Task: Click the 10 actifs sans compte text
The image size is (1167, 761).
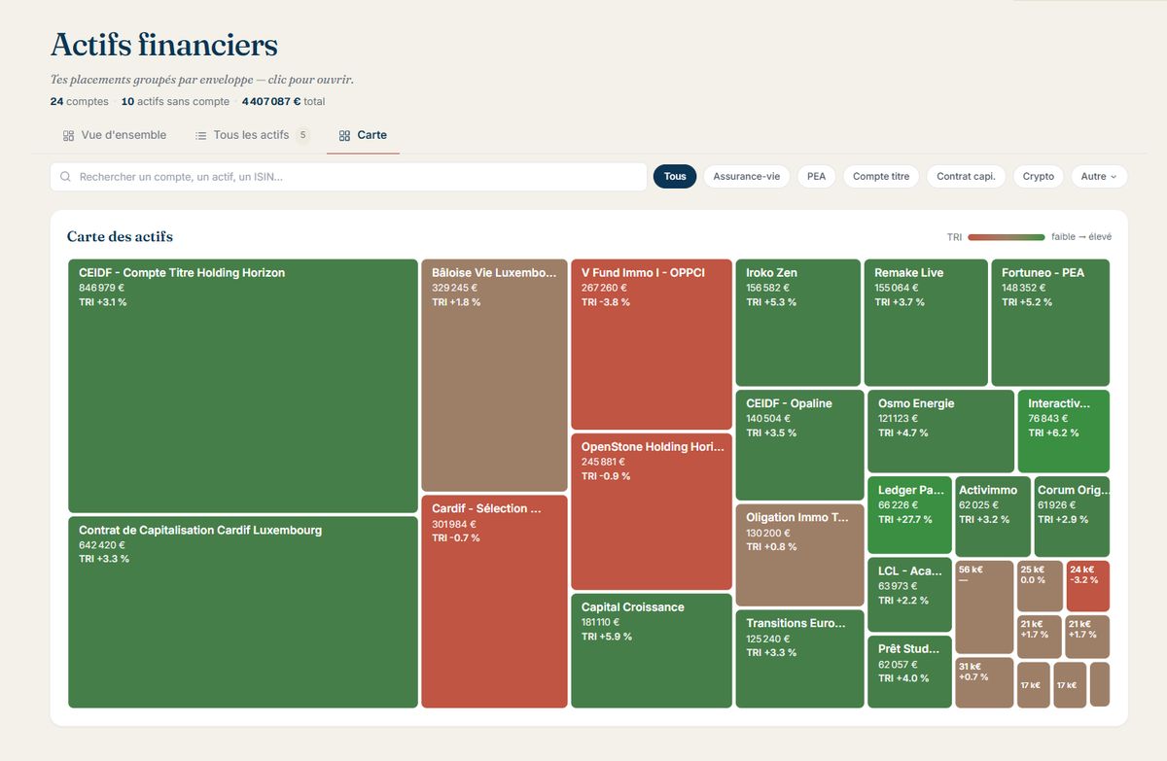Action: click(x=175, y=101)
